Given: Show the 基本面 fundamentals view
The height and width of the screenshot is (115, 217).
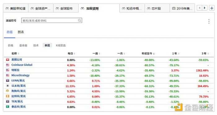Looking at the screenshot, I should pos(23,45).
